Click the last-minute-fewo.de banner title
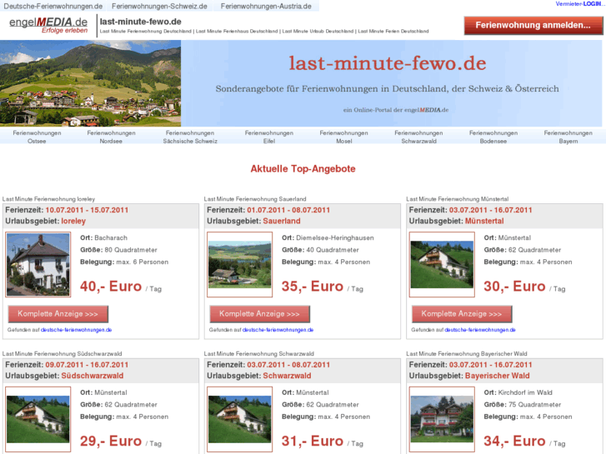Screen dimensions: 606x454 [x=388, y=63]
